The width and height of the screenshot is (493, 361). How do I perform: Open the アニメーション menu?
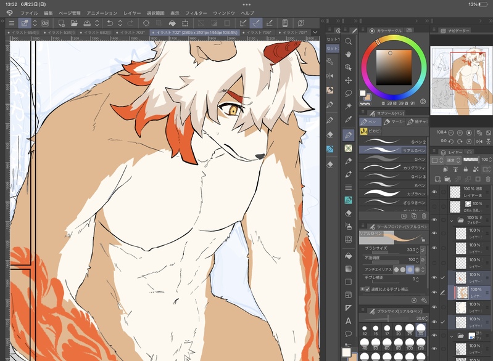(102, 13)
